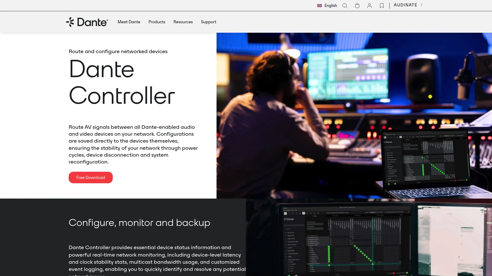Click the UK flag language icon

tap(320, 6)
